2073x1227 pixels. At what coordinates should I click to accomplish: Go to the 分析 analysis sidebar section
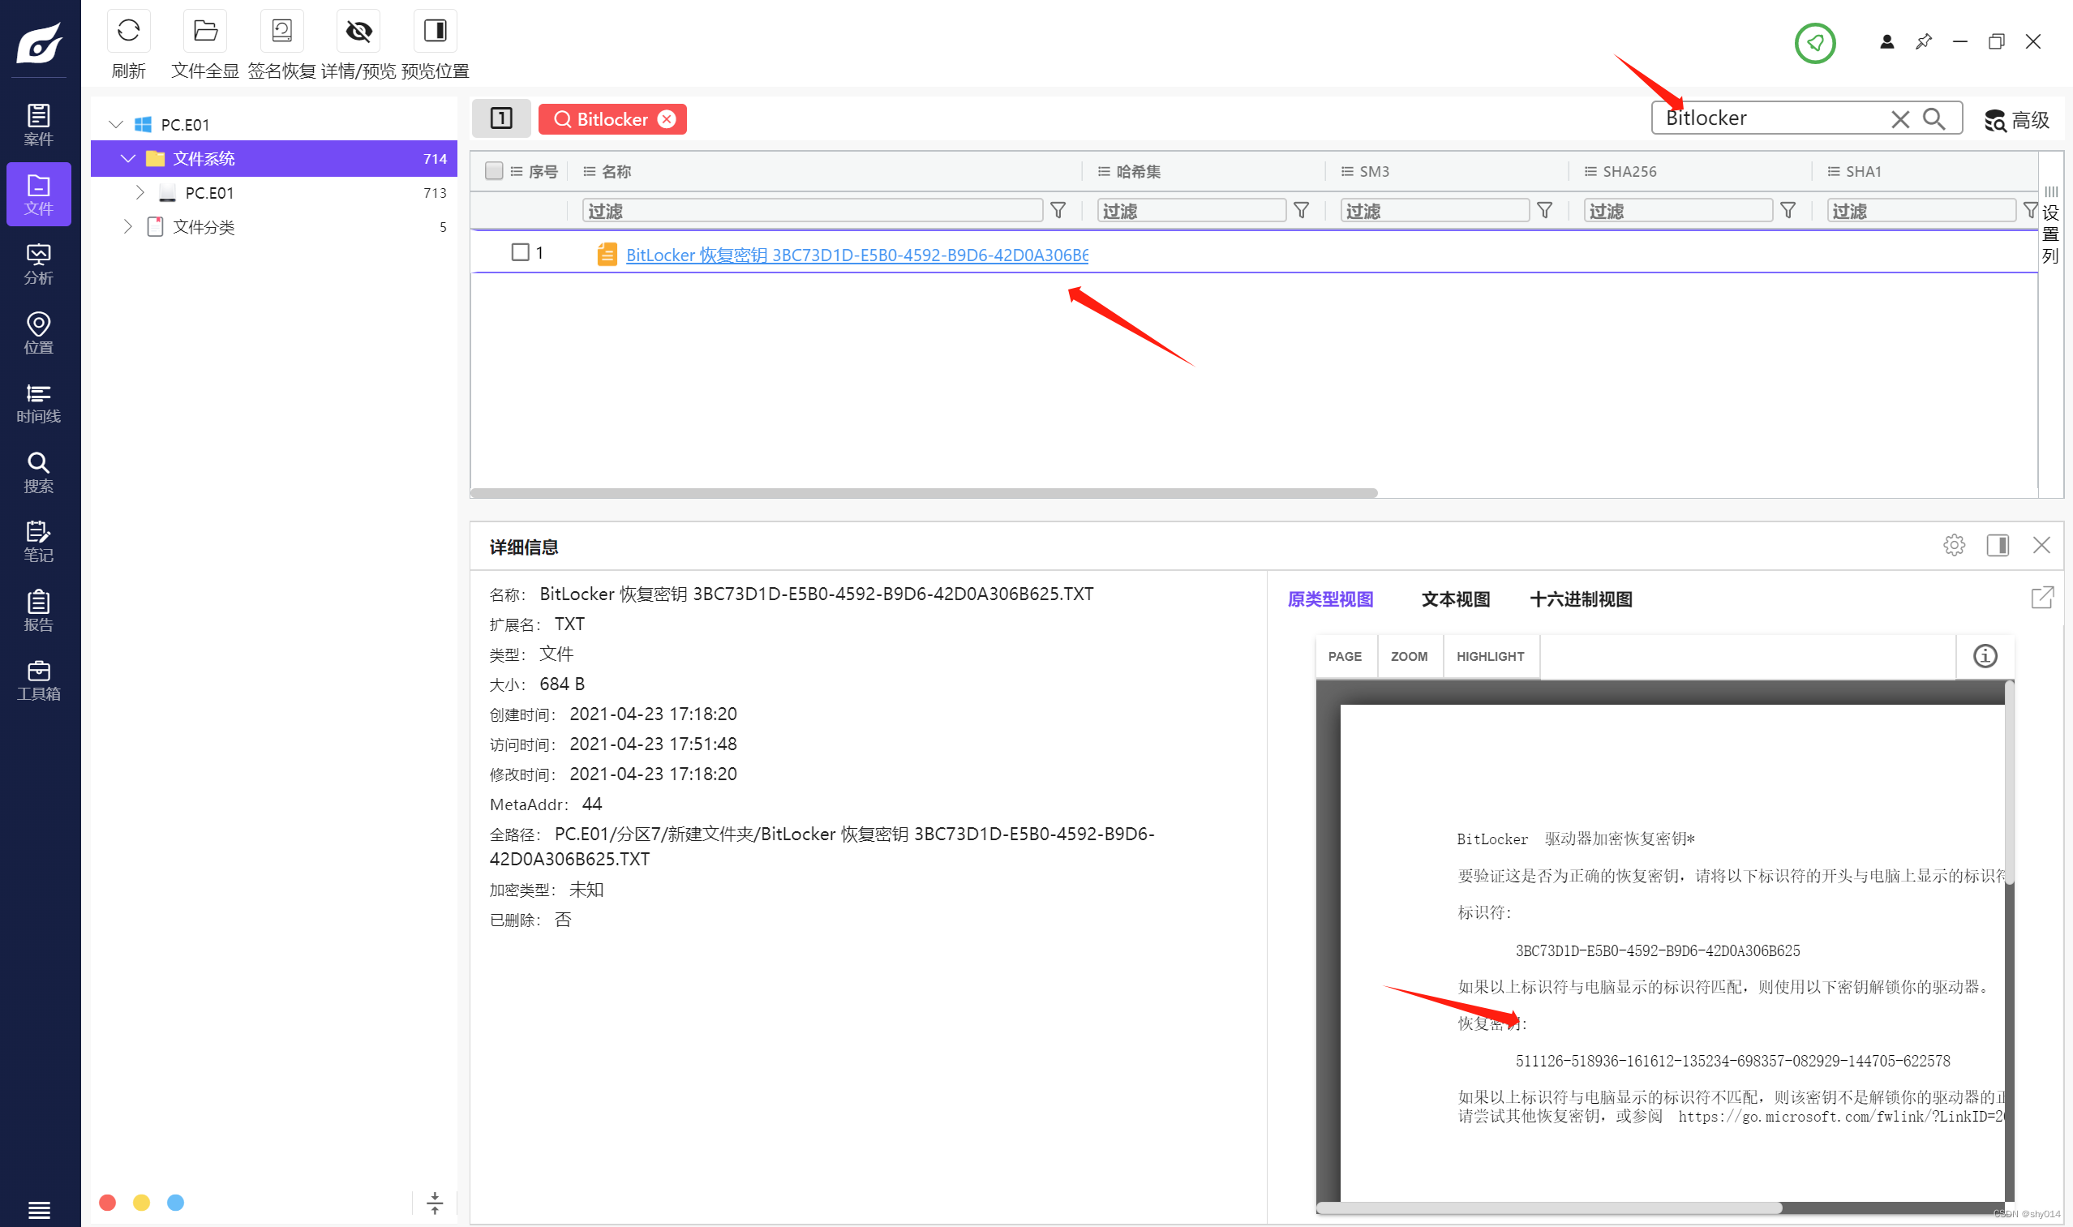tap(38, 264)
